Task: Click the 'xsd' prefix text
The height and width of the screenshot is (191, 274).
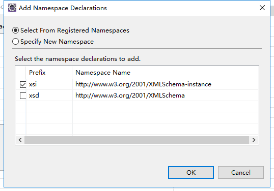Action: click(x=34, y=95)
